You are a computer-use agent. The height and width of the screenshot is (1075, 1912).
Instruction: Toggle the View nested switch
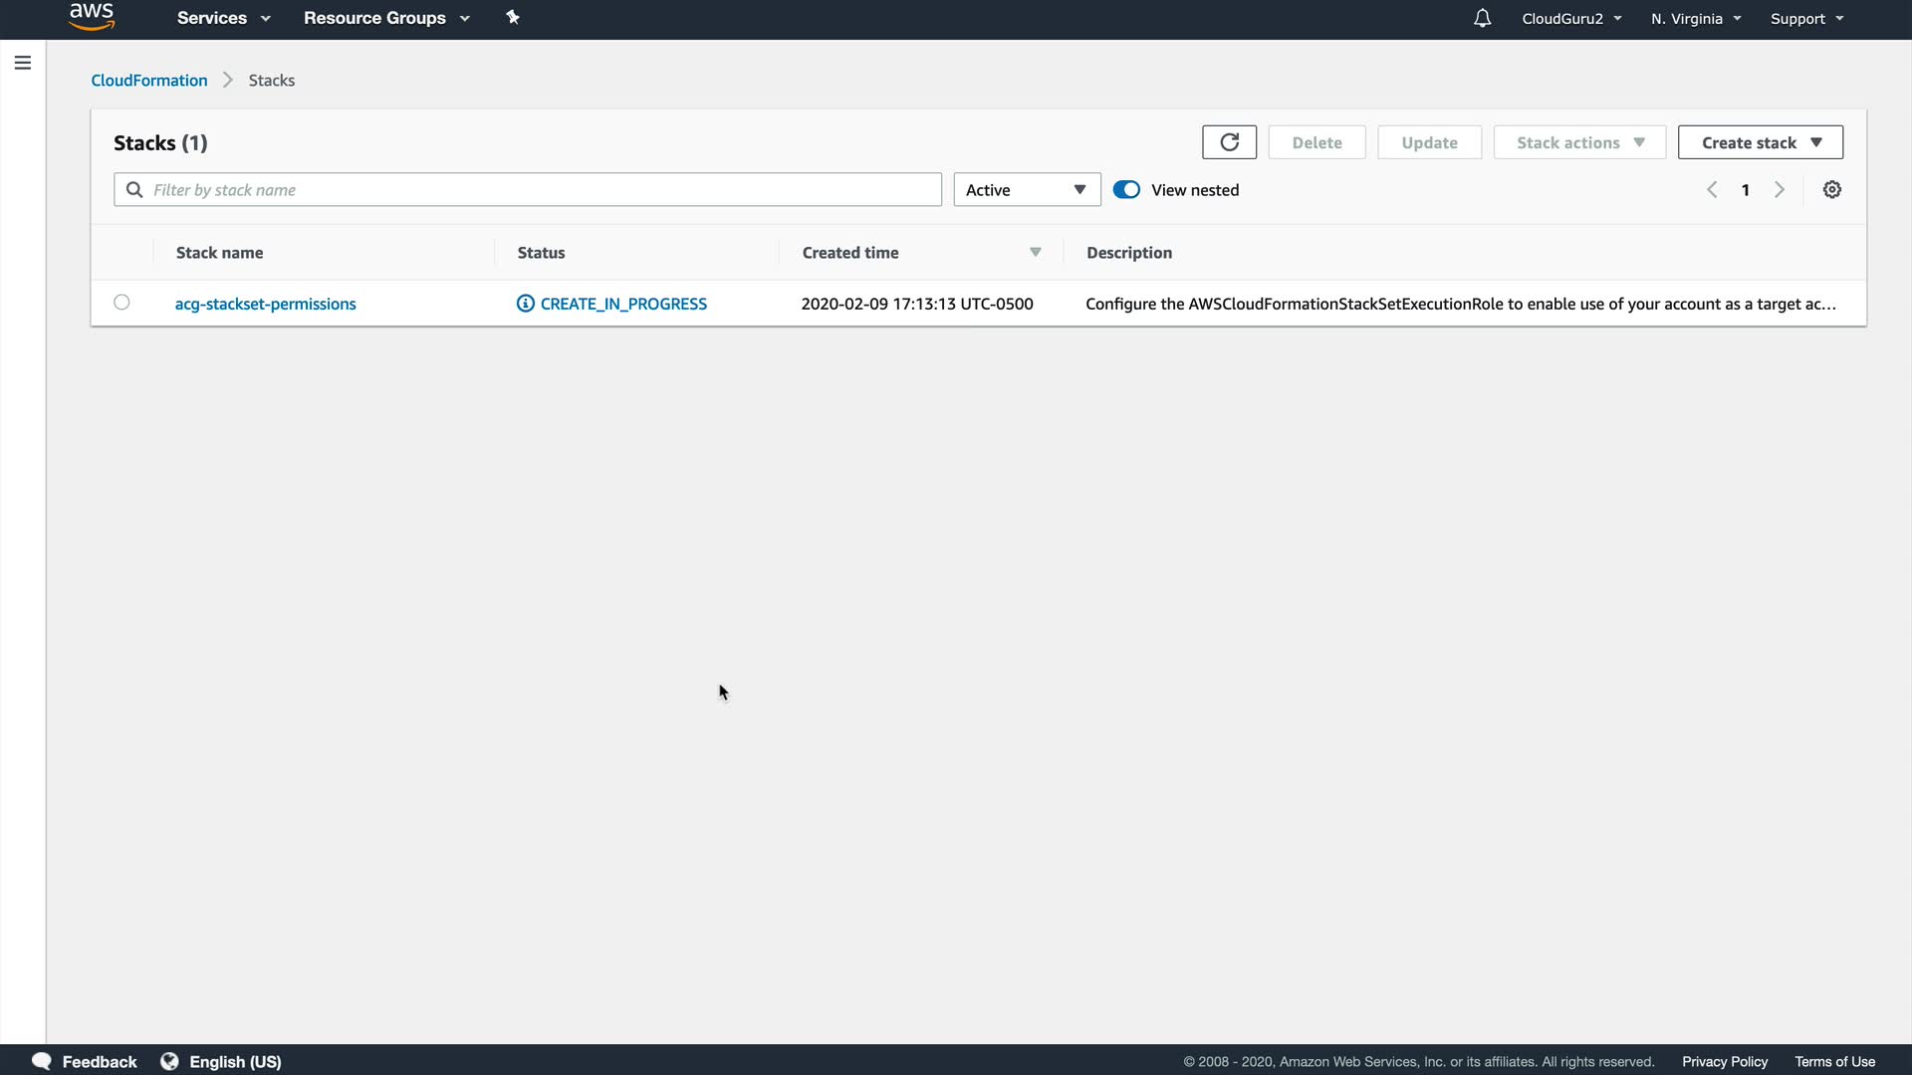click(1126, 189)
